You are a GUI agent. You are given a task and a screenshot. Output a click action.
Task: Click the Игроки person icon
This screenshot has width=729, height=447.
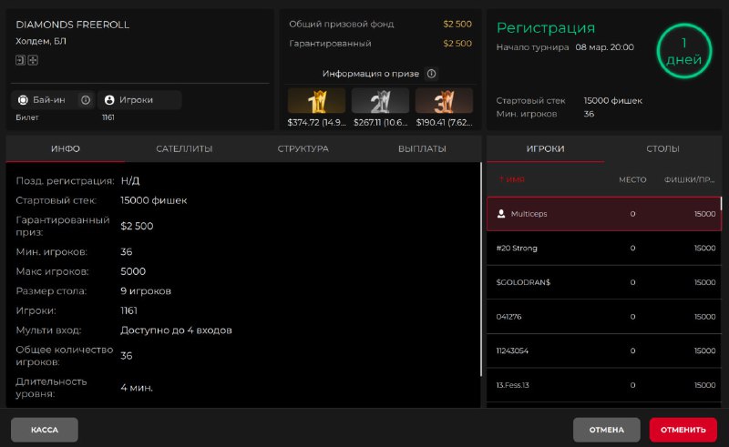click(x=109, y=100)
